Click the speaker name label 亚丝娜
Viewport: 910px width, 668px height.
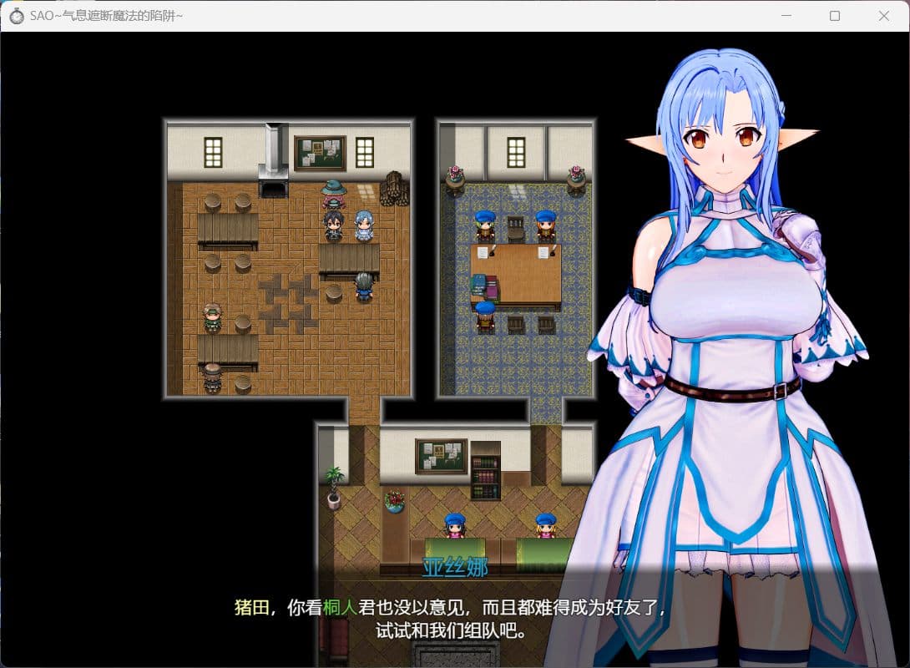(454, 567)
